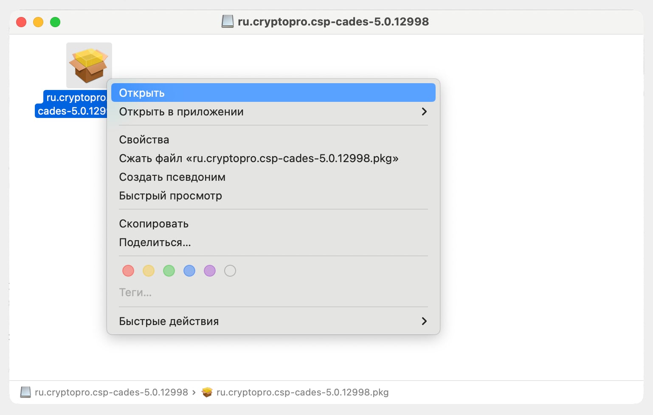Click the empty no-color tag circle
The height and width of the screenshot is (415, 653).
[x=230, y=271]
